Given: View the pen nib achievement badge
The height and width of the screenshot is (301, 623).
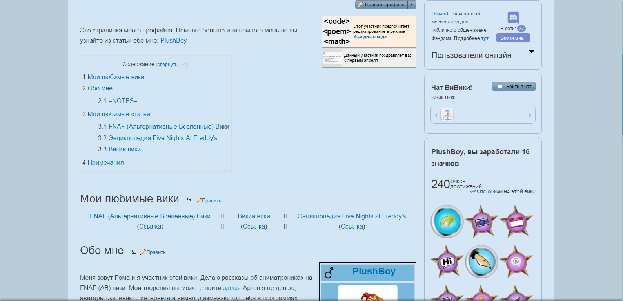Looking at the screenshot, I should coord(481,261).
